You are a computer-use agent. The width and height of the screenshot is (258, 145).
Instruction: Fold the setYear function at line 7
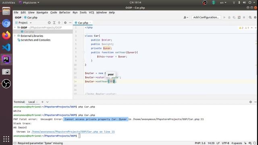(84, 52)
